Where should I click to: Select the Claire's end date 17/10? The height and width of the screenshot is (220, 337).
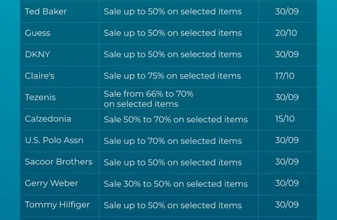(285, 76)
